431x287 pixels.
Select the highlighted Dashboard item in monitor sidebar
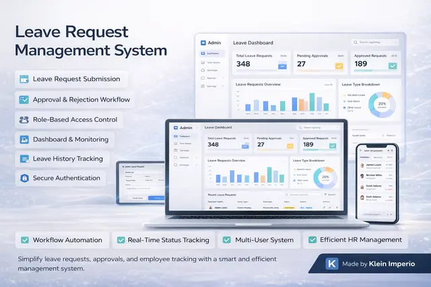tap(211, 54)
